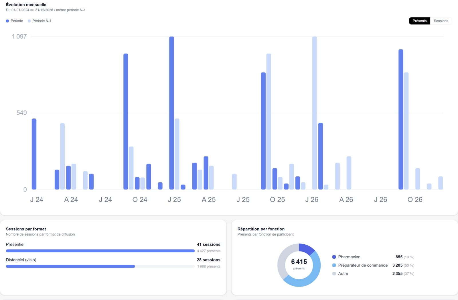Click the leftmost dark blue bar in chart
This screenshot has width=458, height=300.
tap(34, 154)
